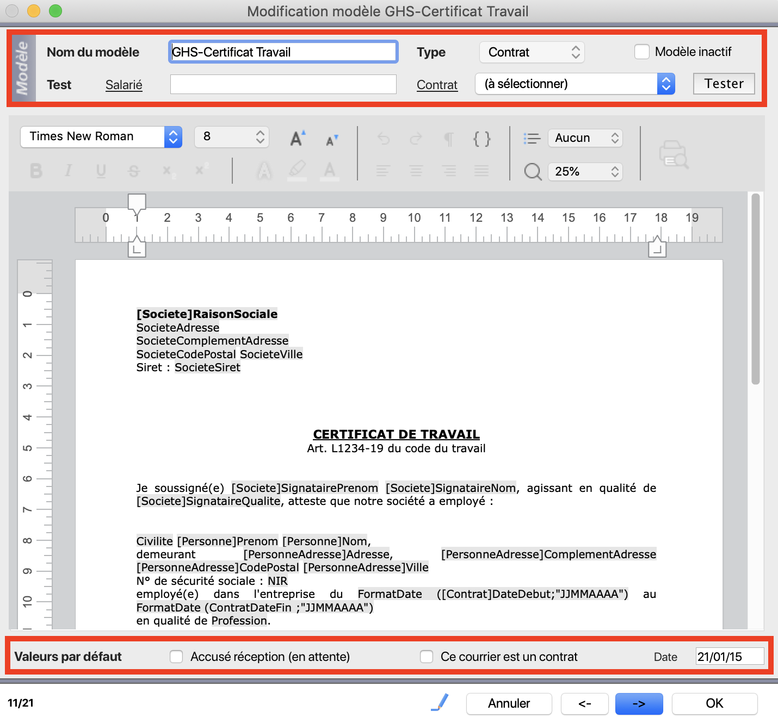Open the Times New Roman font dropdown
This screenshot has width=778, height=724.
click(101, 136)
